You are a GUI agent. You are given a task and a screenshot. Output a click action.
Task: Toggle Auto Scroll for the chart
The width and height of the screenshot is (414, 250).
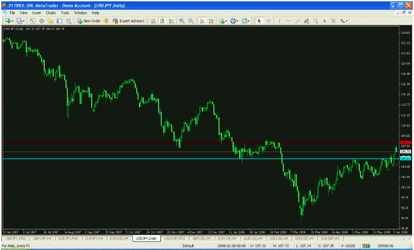[x=202, y=21]
